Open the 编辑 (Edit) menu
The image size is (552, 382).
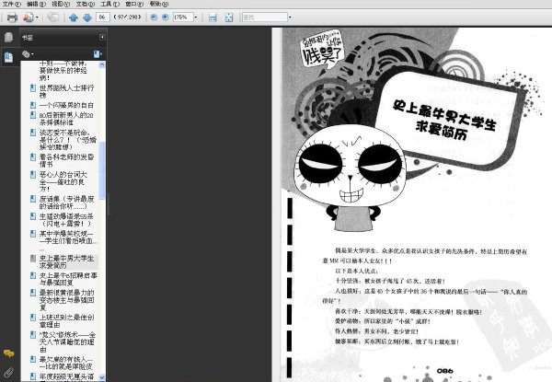pos(36,4)
